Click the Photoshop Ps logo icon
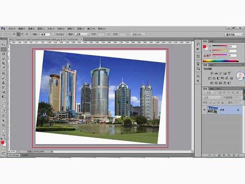This screenshot has width=245, height=184. (3, 29)
